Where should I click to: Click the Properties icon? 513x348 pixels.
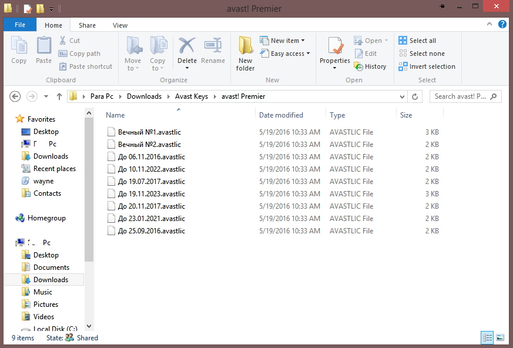335,46
